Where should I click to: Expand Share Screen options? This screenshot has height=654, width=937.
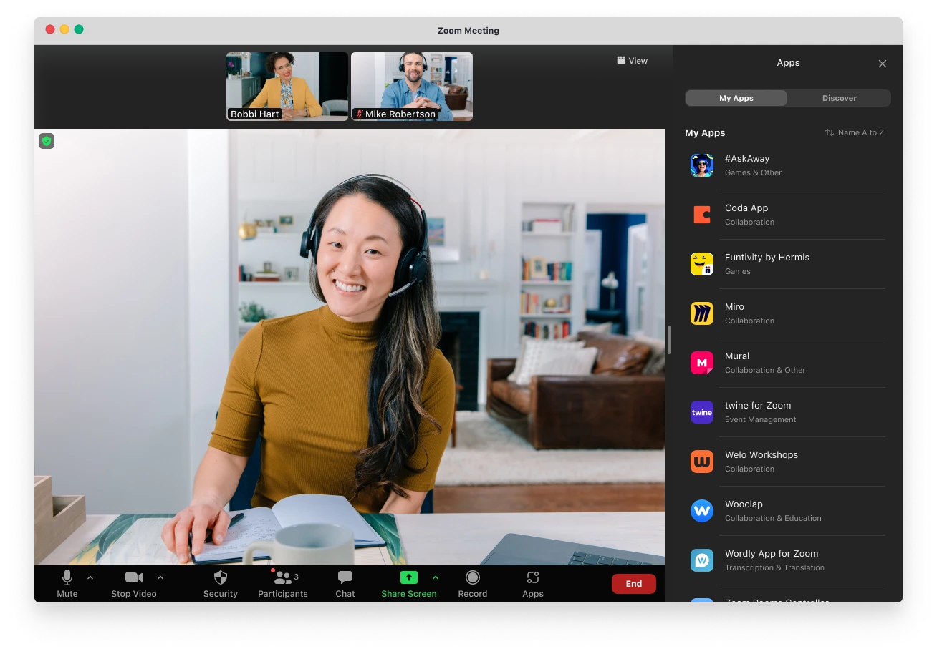tap(435, 577)
